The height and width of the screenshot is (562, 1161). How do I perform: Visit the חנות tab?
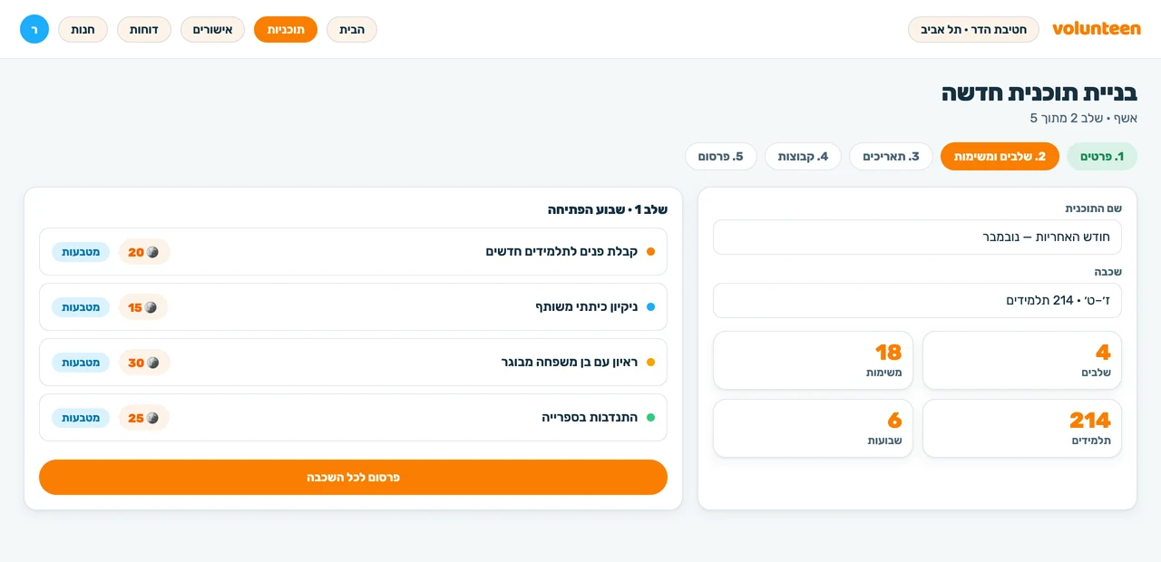click(83, 30)
